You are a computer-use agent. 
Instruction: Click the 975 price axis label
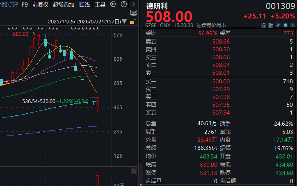118,35
